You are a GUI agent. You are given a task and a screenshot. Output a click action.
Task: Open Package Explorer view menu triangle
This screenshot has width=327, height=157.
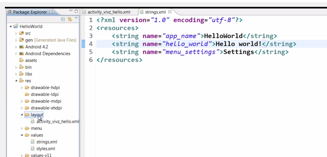pos(76,18)
